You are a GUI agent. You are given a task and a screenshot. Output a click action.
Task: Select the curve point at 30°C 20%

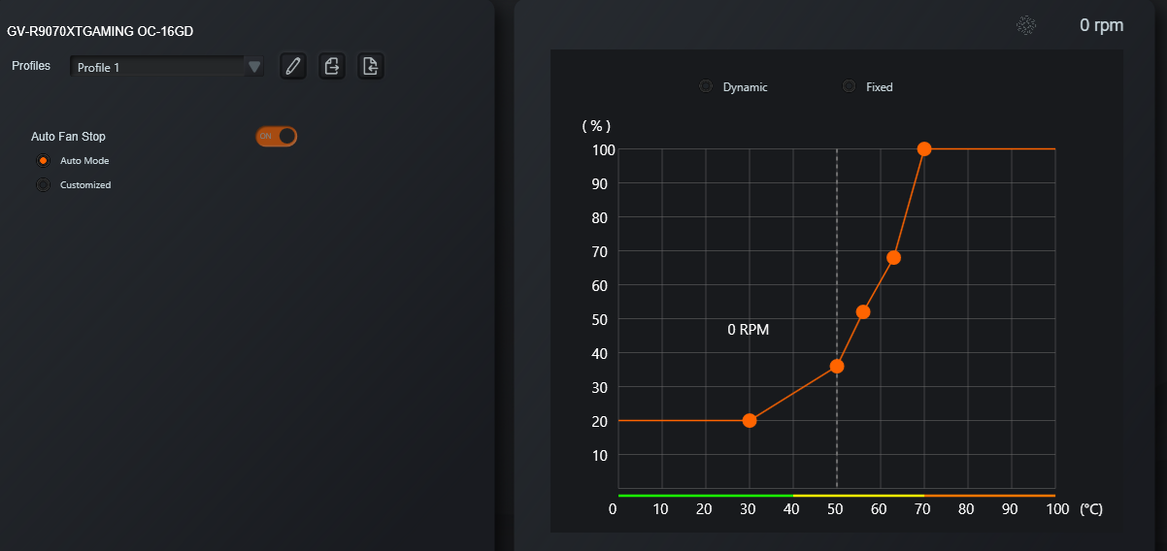(x=750, y=420)
